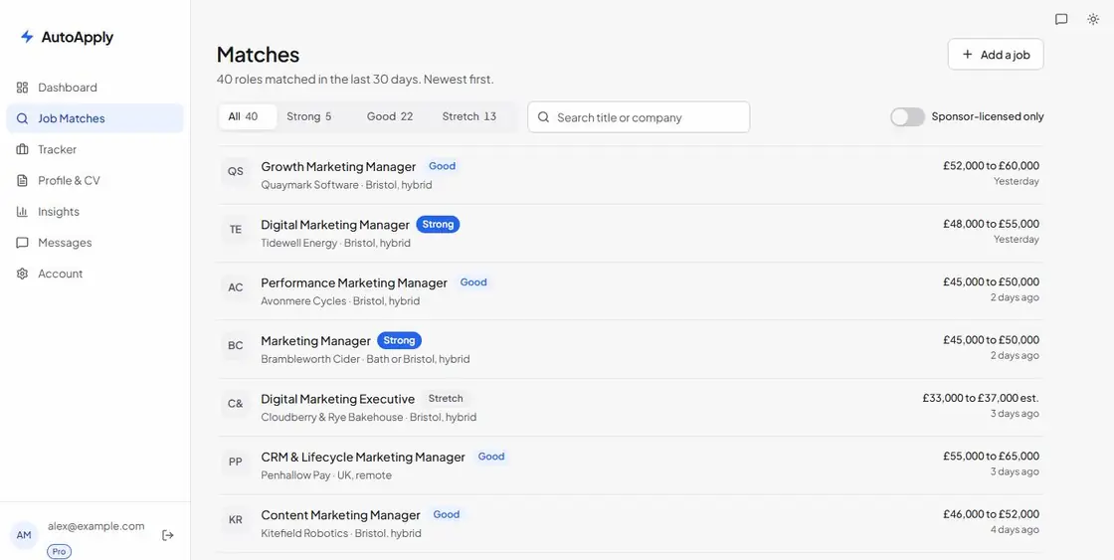Screen dimensions: 1114x560
Task: Click the search magnifier icon in search field
Action: (x=543, y=117)
